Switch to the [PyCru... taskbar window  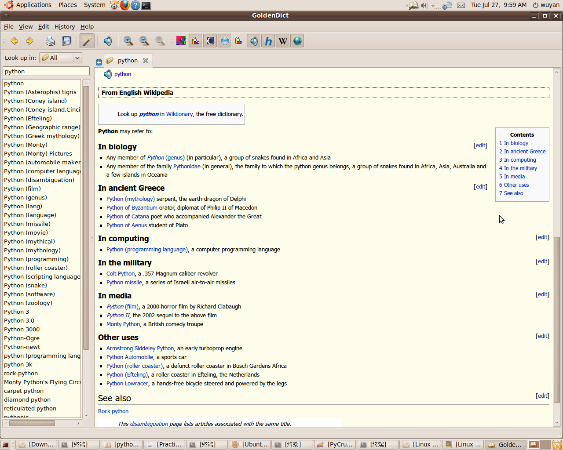335,445
